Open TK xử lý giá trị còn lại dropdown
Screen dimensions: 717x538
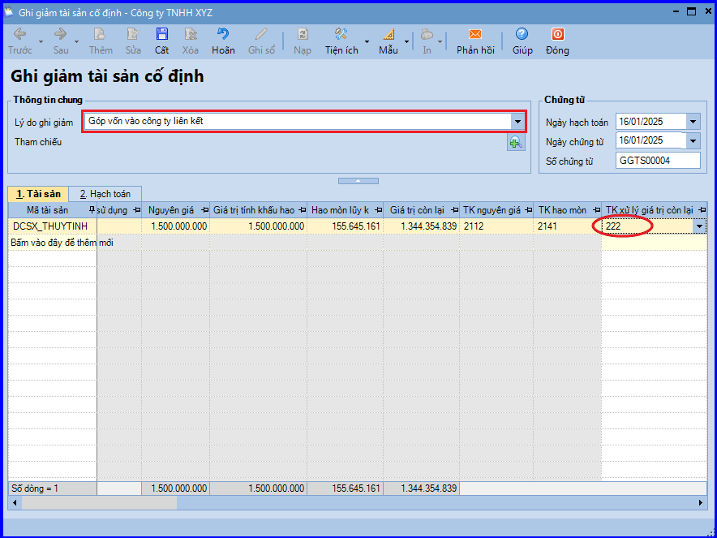[x=700, y=226]
